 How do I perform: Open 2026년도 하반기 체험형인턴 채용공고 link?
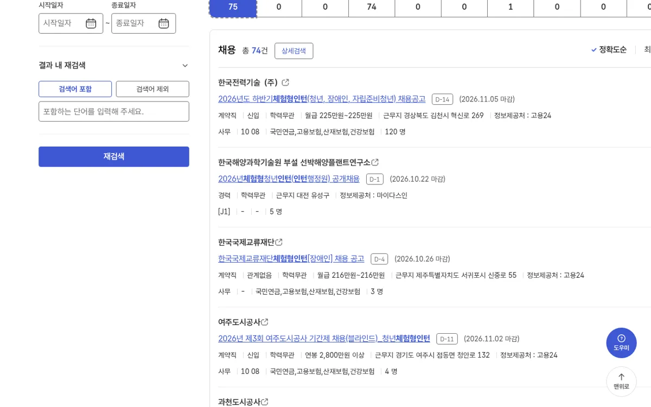click(322, 99)
